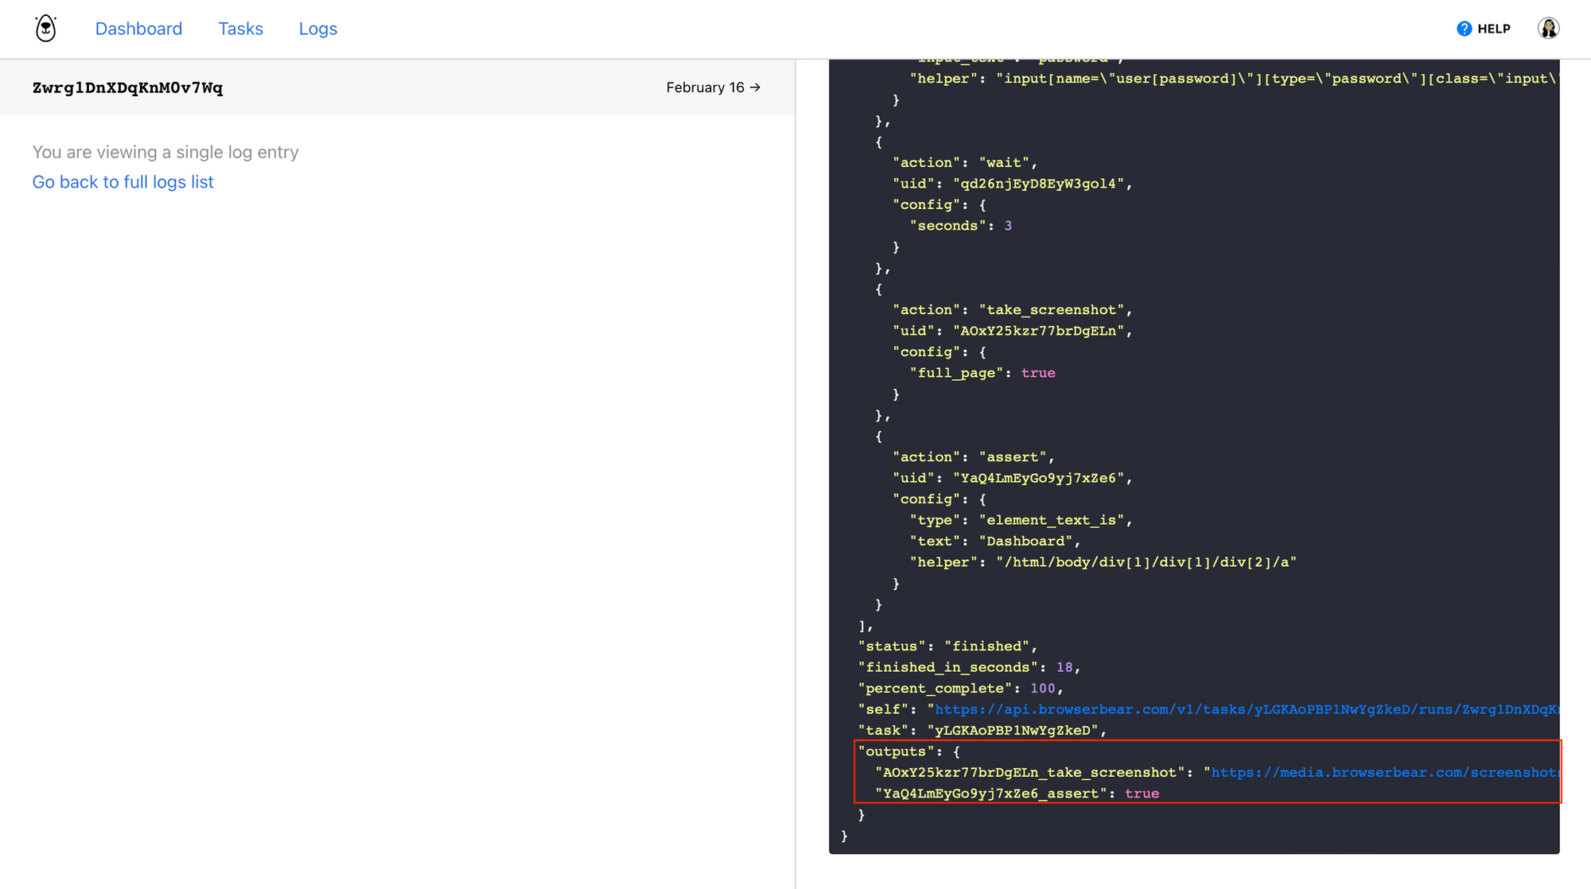
Task: Click Go back to full logs list
Action: [x=123, y=181]
